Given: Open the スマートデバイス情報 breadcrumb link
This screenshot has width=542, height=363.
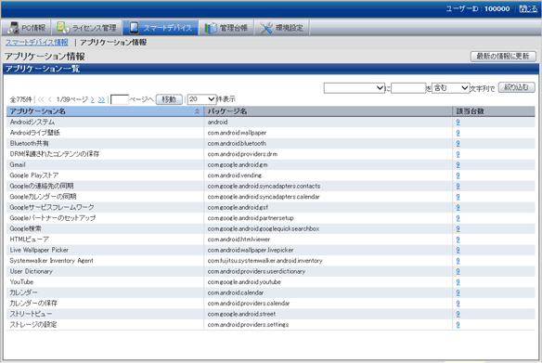Looking at the screenshot, I should coord(36,43).
